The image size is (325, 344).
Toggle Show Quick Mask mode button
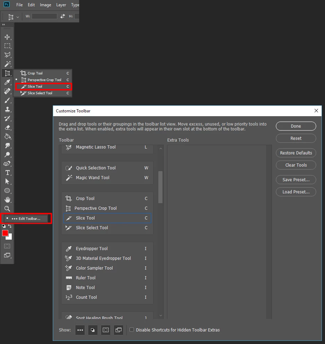[106, 330]
